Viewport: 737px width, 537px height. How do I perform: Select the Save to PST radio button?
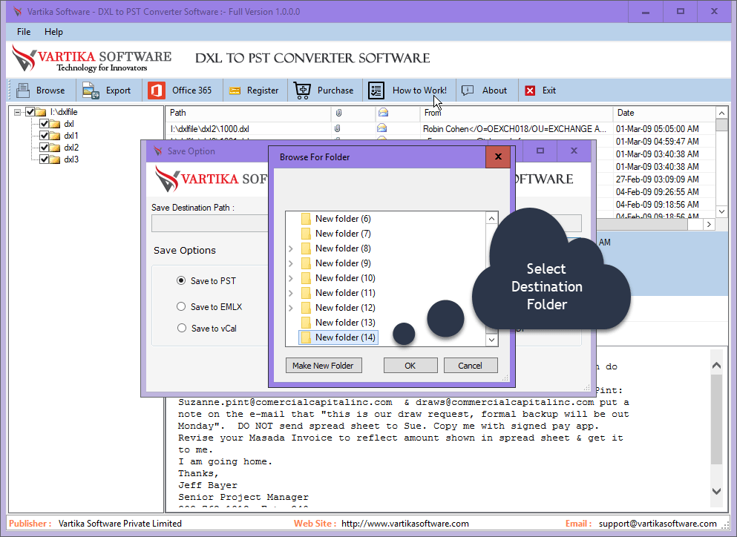coord(181,280)
